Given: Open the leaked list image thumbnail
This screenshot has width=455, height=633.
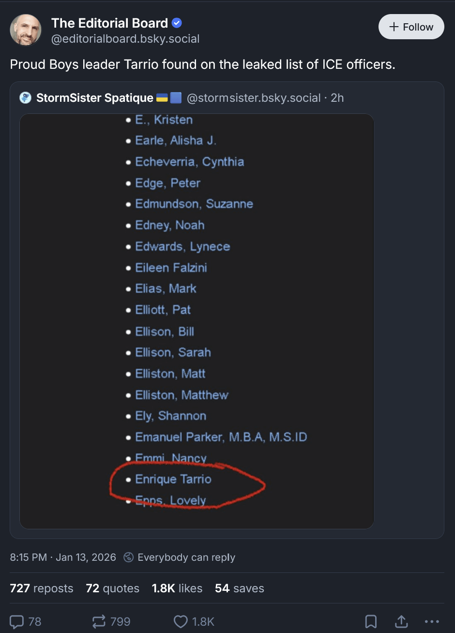Looking at the screenshot, I should tap(197, 321).
